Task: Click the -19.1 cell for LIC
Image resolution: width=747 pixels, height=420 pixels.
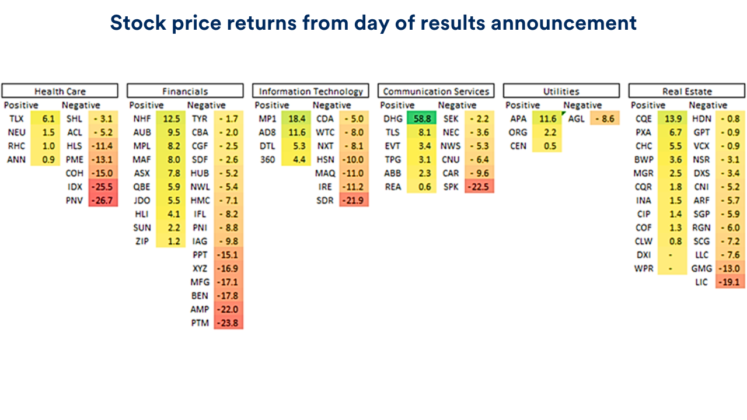Action: tap(730, 282)
